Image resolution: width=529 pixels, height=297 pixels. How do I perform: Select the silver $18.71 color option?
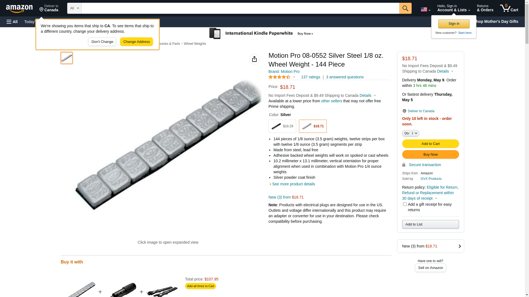[x=313, y=126]
